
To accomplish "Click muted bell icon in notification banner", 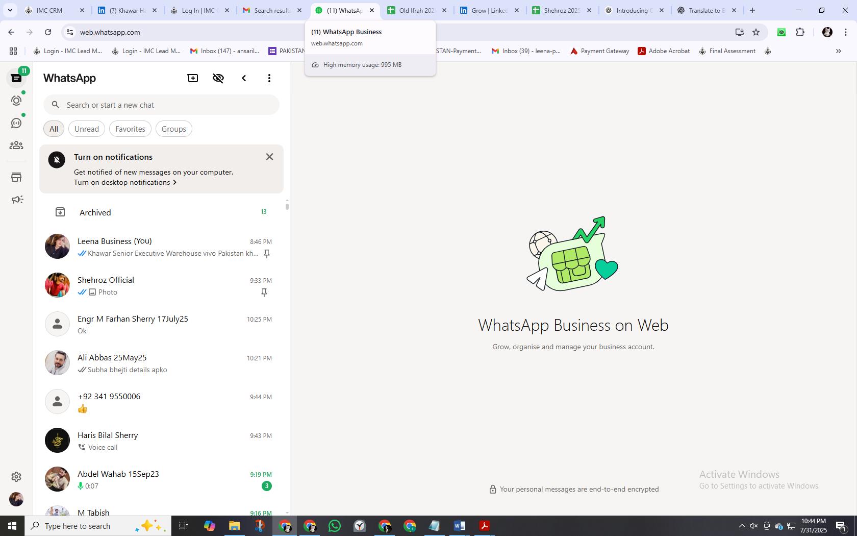I will coord(57,160).
